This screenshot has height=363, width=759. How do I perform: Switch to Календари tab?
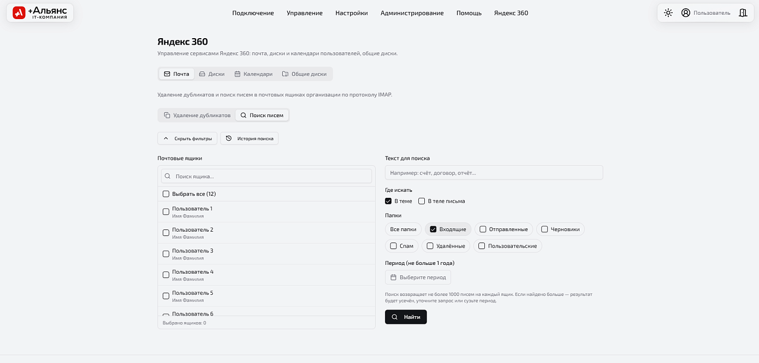coord(253,74)
